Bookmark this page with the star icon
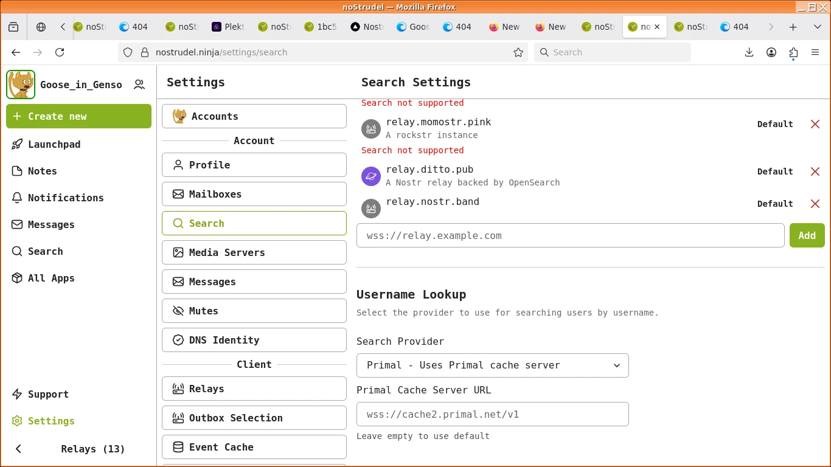Image resolution: width=831 pixels, height=467 pixels. point(518,52)
